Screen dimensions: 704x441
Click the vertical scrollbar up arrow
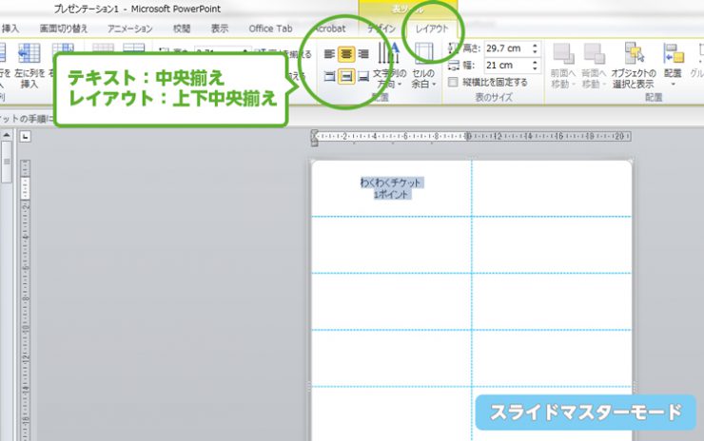pos(7,135)
